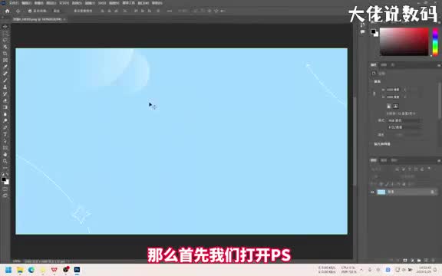Collapse the 画布 section in Properties
Viewport: 442px width, 276px height.
(x=377, y=82)
